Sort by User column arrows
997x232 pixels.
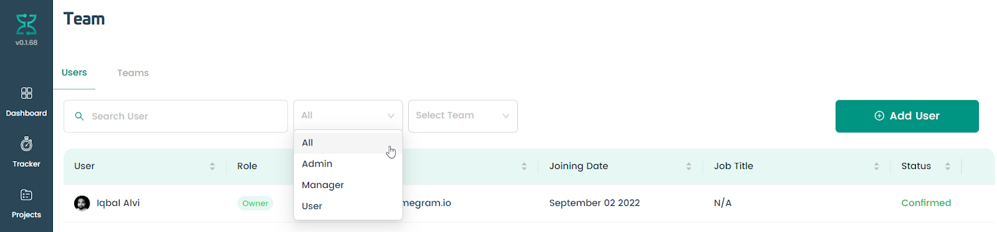[212, 166]
